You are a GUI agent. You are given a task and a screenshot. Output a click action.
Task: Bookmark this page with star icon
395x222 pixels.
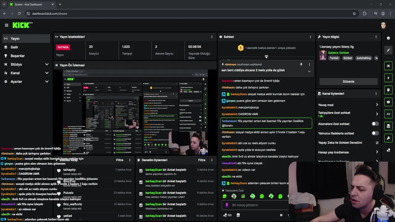[354, 14]
